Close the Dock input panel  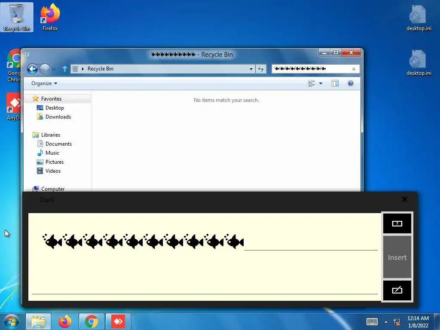pyautogui.click(x=404, y=199)
